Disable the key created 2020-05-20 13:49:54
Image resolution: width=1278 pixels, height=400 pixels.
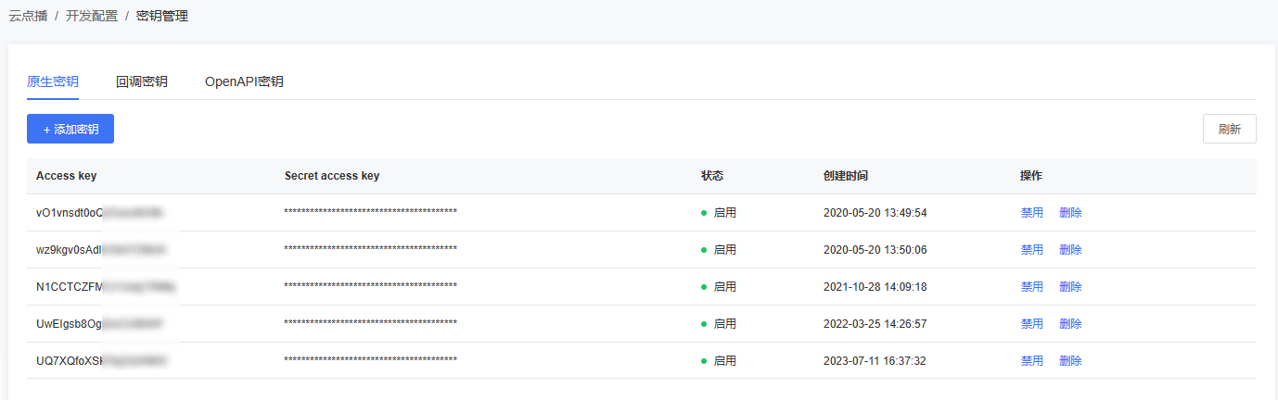tap(1031, 213)
